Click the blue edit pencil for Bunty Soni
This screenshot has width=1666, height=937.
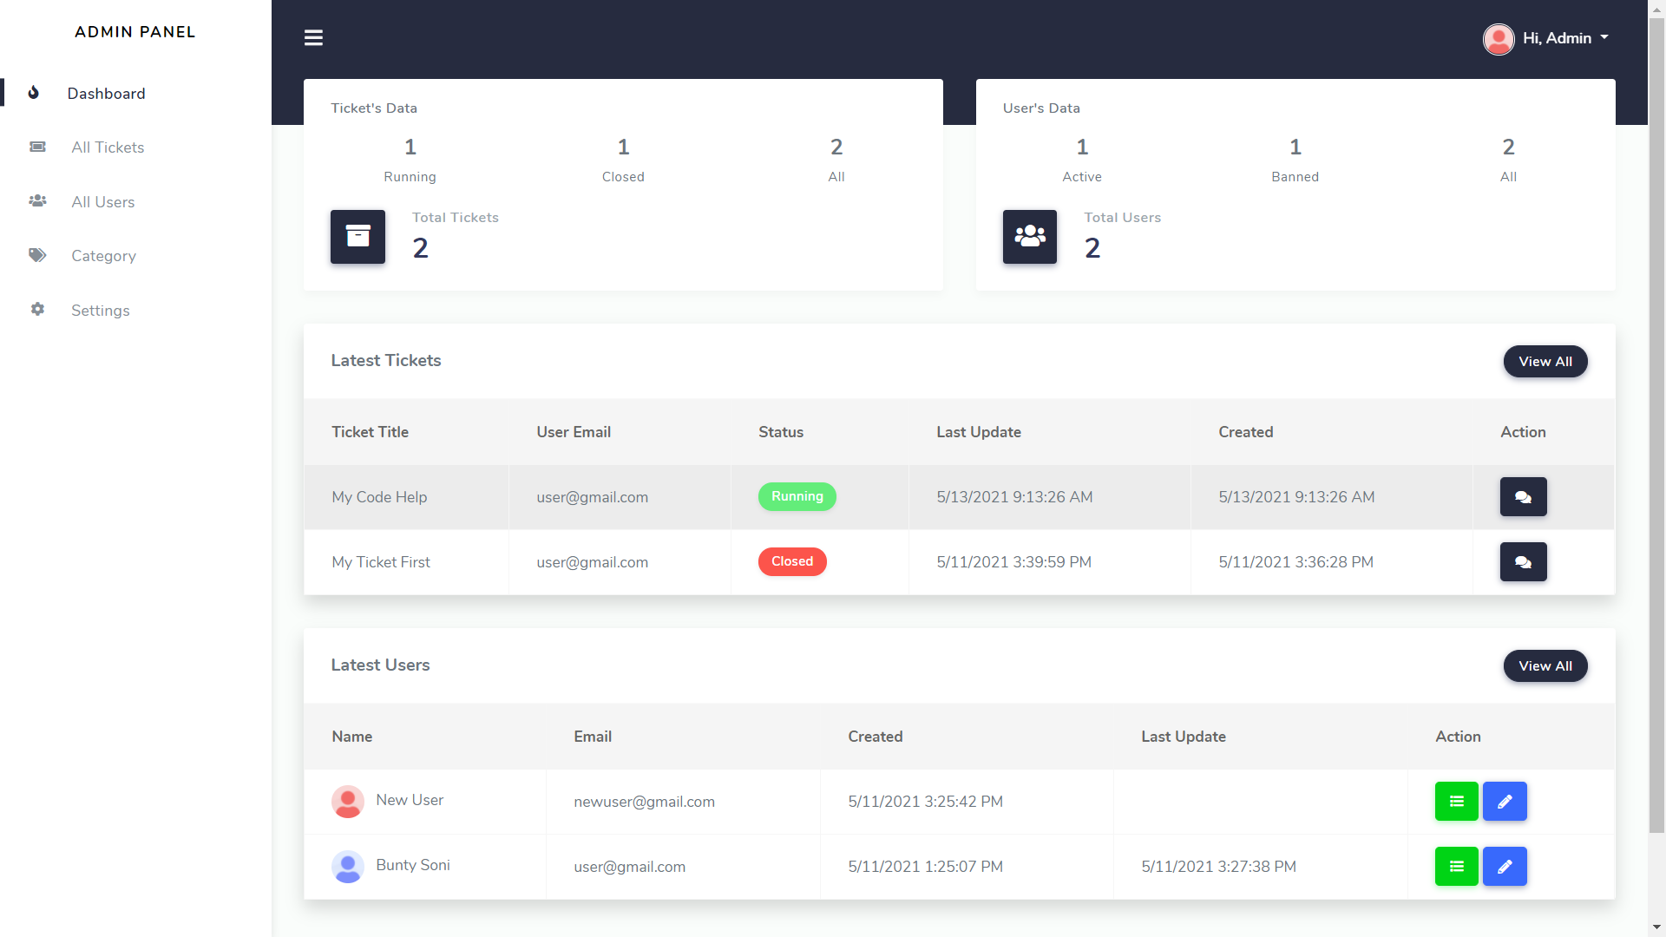(1505, 866)
